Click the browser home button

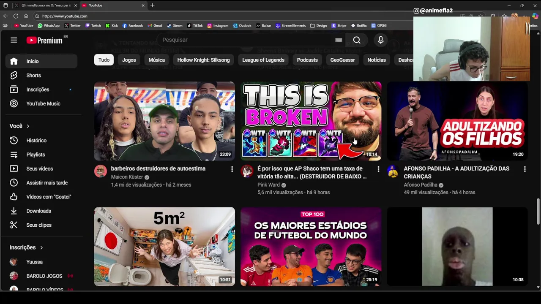(26, 16)
